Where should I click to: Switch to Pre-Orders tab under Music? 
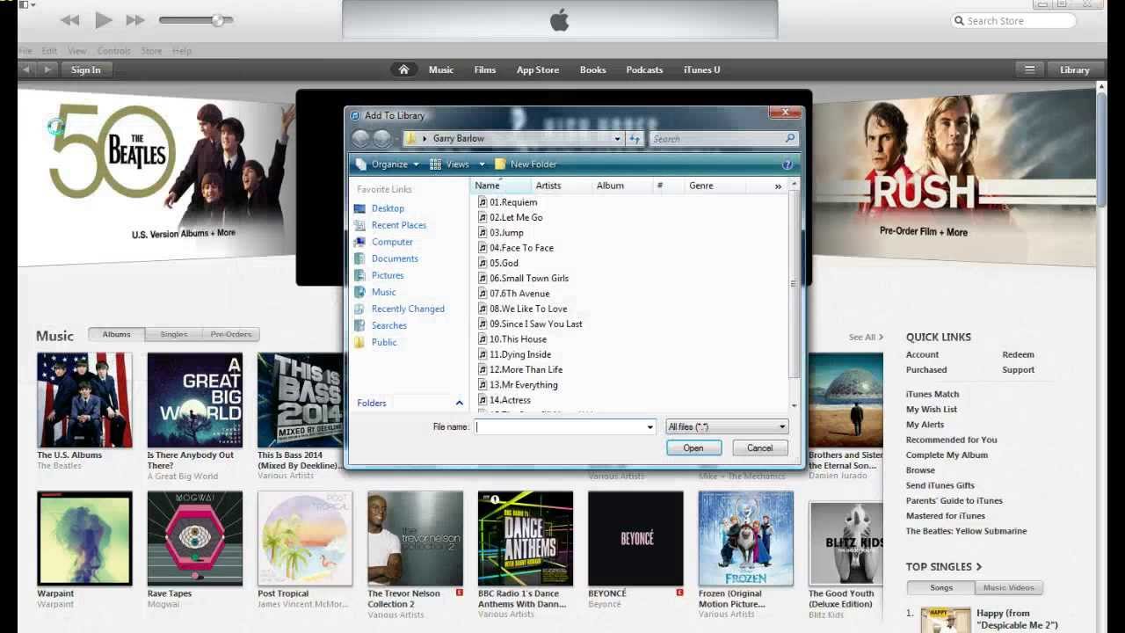click(x=230, y=334)
